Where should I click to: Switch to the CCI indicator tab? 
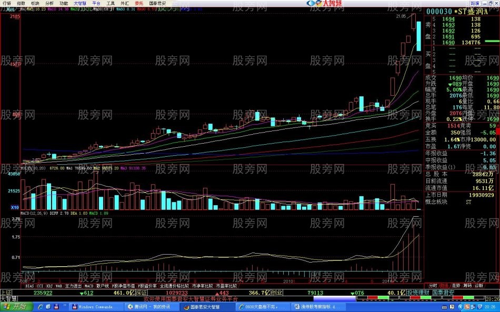(x=40, y=286)
